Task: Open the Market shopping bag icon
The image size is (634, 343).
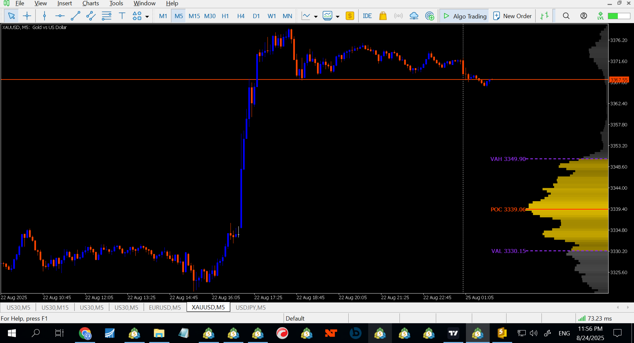Action: (383, 16)
